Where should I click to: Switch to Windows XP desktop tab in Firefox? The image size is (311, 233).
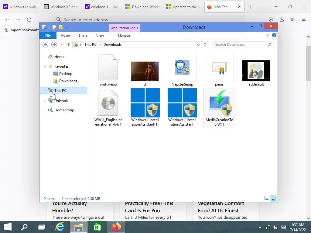pos(61,7)
